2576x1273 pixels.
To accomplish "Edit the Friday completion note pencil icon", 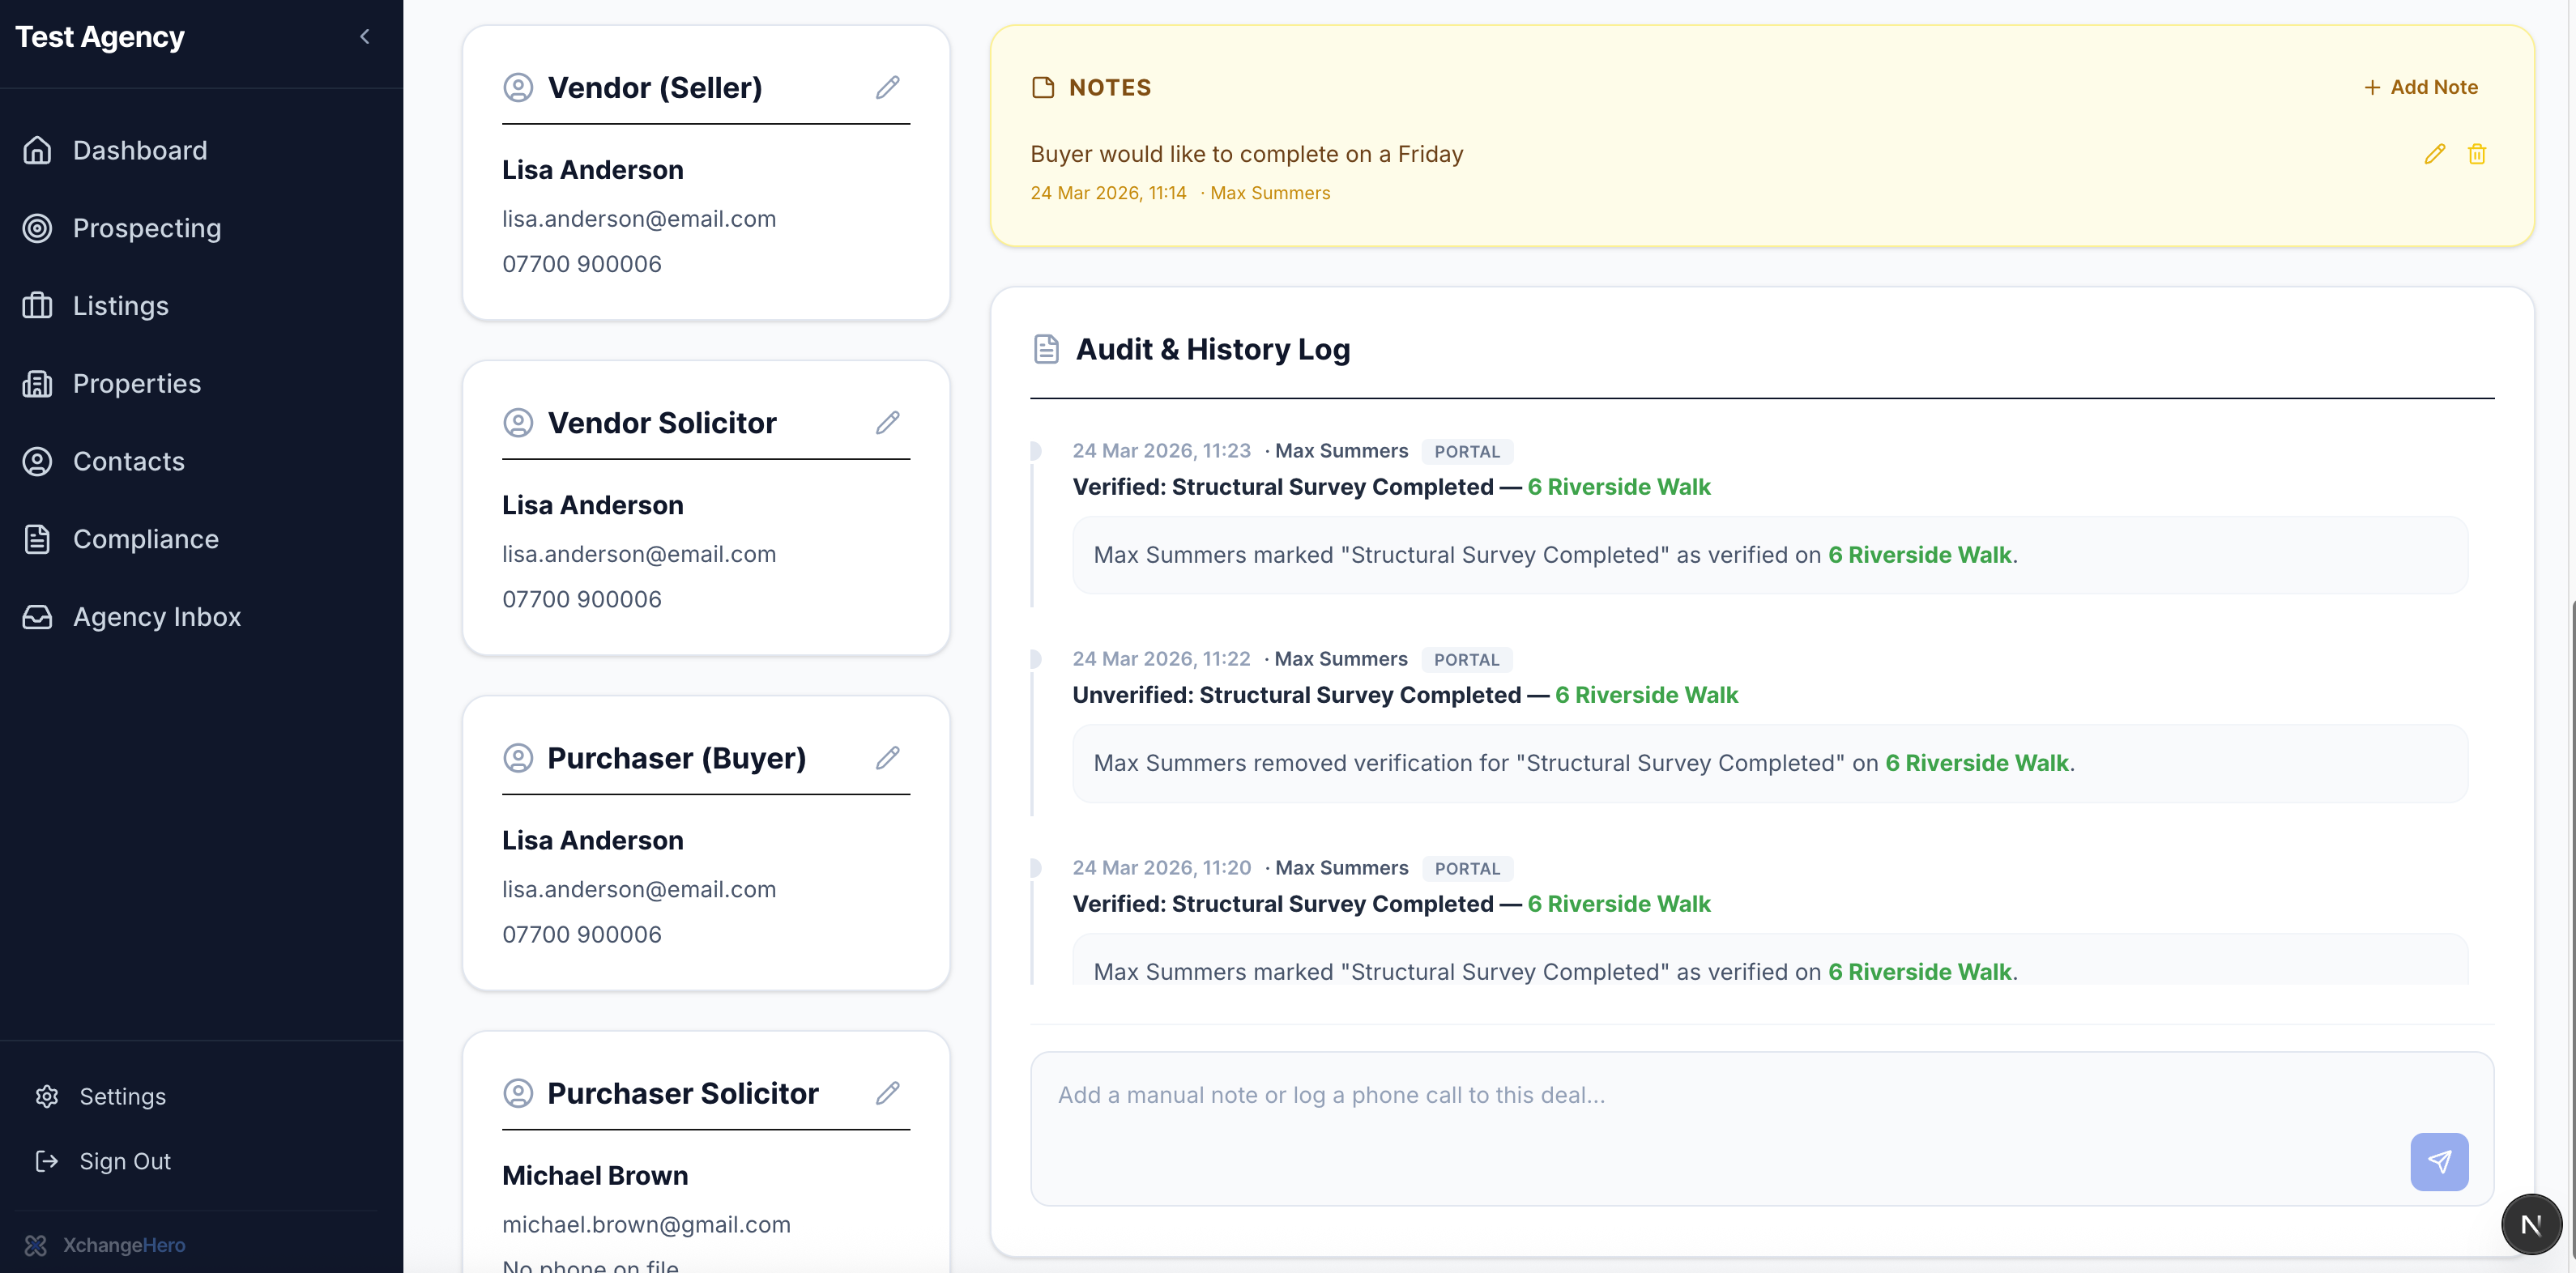I will click(2435, 153).
